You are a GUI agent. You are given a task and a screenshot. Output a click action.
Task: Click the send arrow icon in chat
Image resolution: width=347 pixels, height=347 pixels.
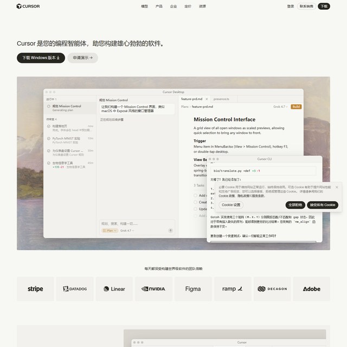pyautogui.click(x=170, y=230)
